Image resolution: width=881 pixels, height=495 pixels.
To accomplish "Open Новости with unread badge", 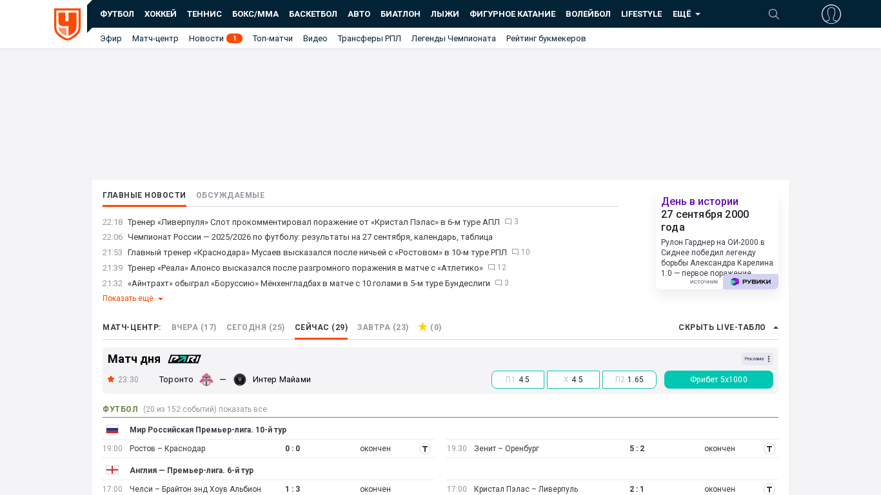I will point(215,39).
